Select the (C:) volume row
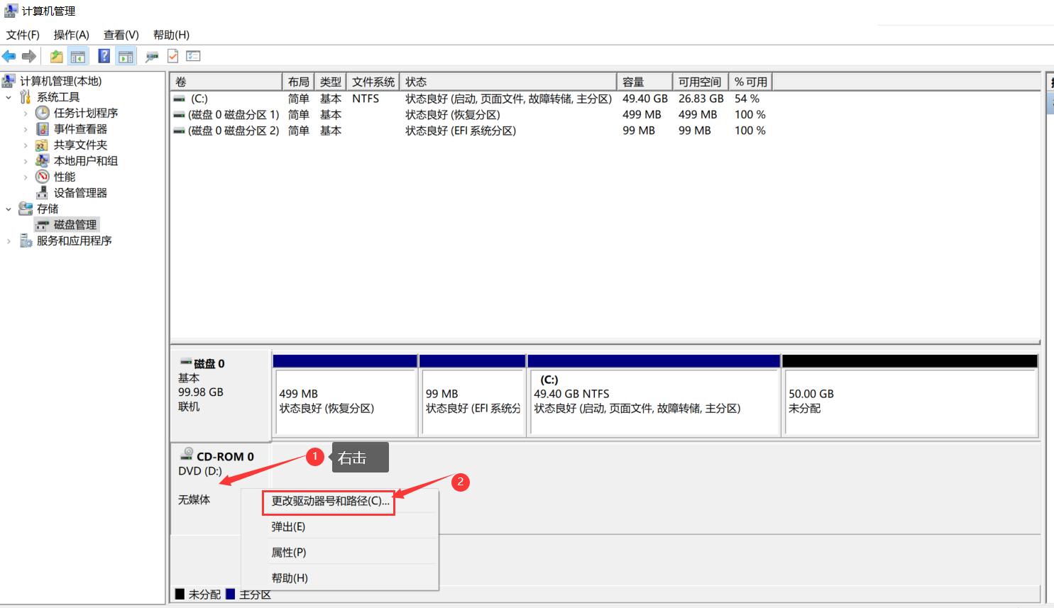This screenshot has width=1054, height=608. 470,99
